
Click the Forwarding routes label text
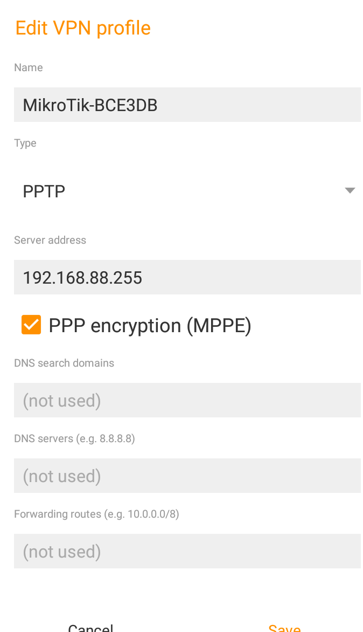[58, 514]
